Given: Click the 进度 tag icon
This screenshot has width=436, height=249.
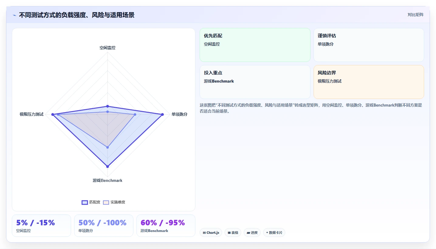Looking at the screenshot, I should tap(248, 233).
